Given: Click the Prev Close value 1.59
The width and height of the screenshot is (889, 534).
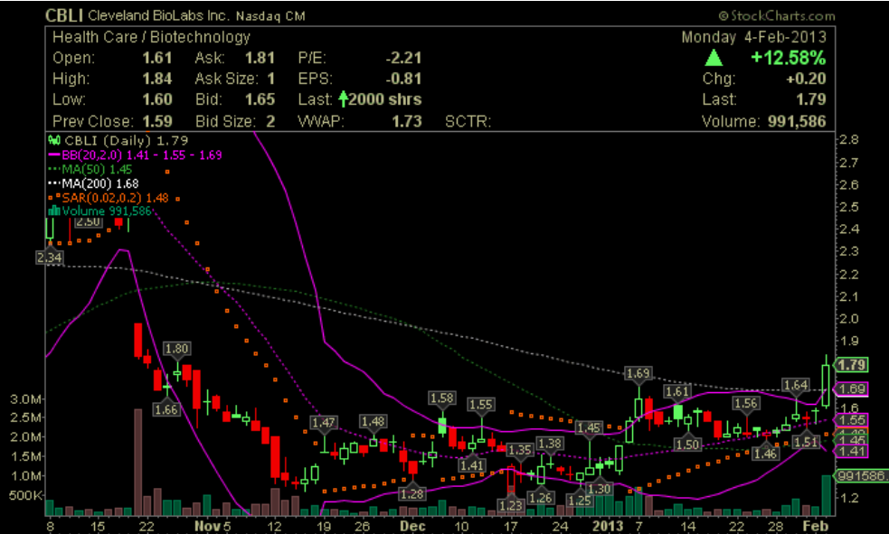Looking at the screenshot, I should (x=157, y=121).
